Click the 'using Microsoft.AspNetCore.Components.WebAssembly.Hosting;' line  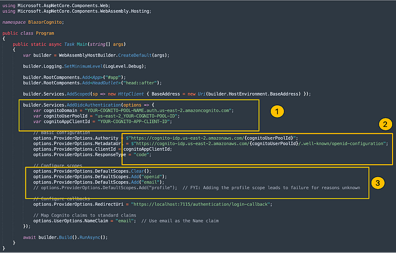coord(77,11)
